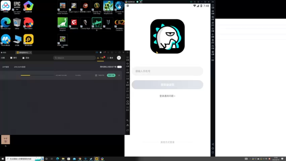Click the LDPlayer sidebar screenshot scissors icon
This screenshot has height=161, width=286.
128,83
